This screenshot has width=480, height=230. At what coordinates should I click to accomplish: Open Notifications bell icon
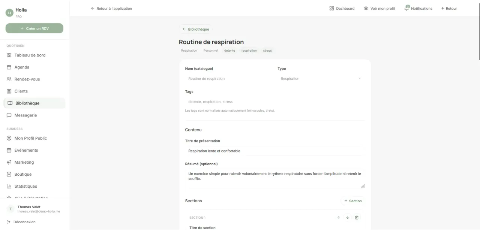407,8
